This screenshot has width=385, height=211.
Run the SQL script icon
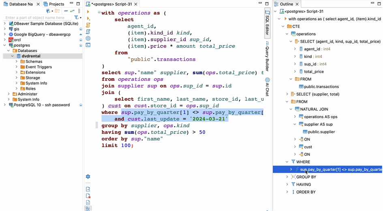(88, 25)
